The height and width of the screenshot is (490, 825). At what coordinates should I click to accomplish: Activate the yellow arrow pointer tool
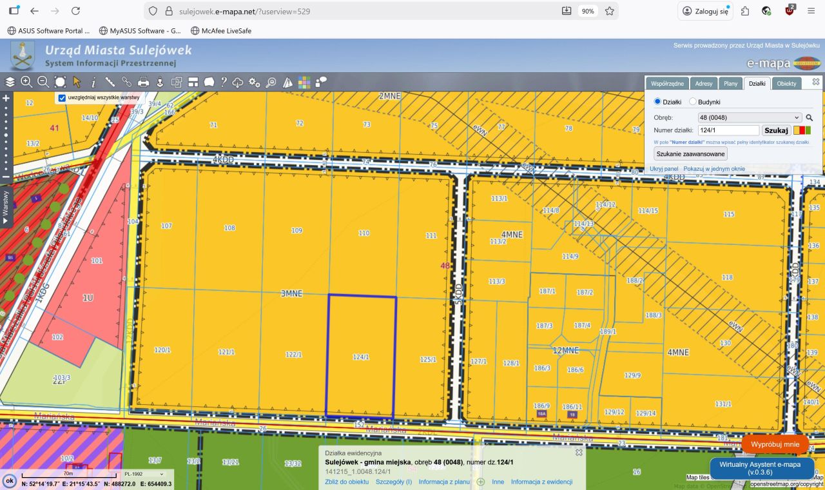click(77, 82)
